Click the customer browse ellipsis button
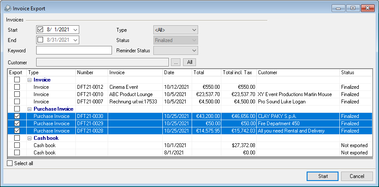 (x=176, y=62)
